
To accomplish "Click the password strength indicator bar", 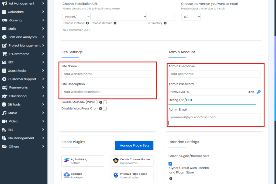I will (x=212, y=105).
